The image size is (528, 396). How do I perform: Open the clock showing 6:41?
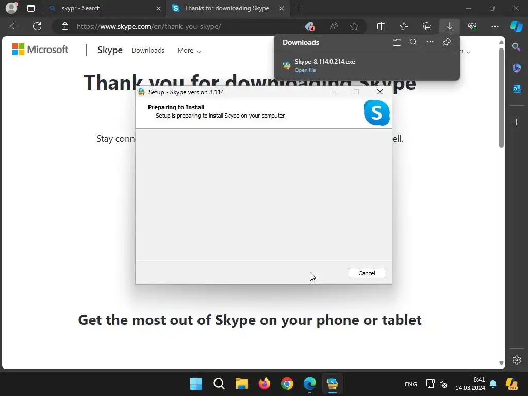coord(470,384)
